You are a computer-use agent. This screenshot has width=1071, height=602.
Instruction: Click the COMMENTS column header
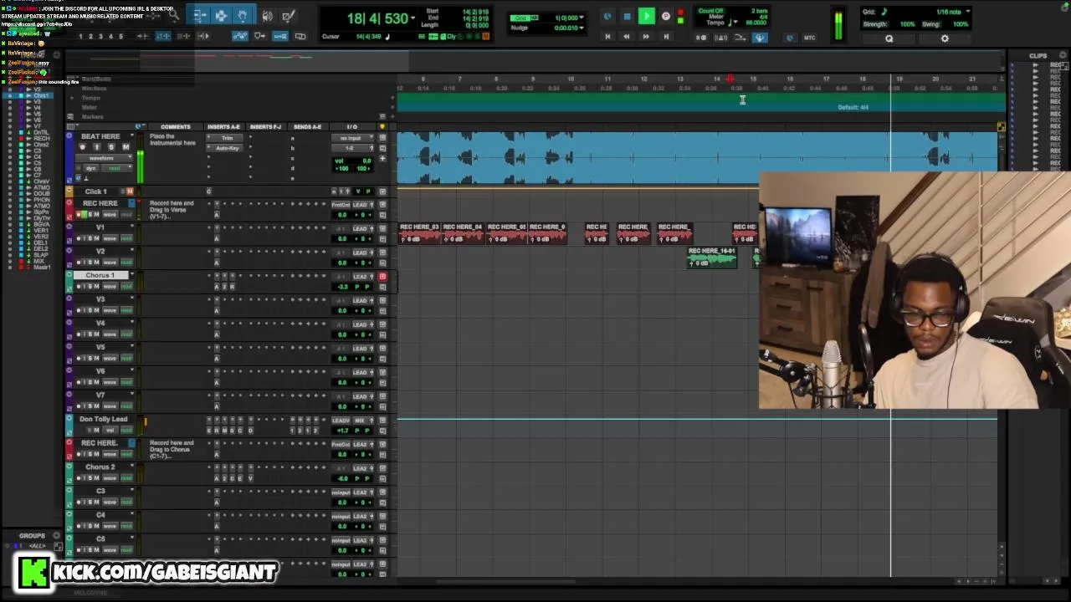(175, 127)
